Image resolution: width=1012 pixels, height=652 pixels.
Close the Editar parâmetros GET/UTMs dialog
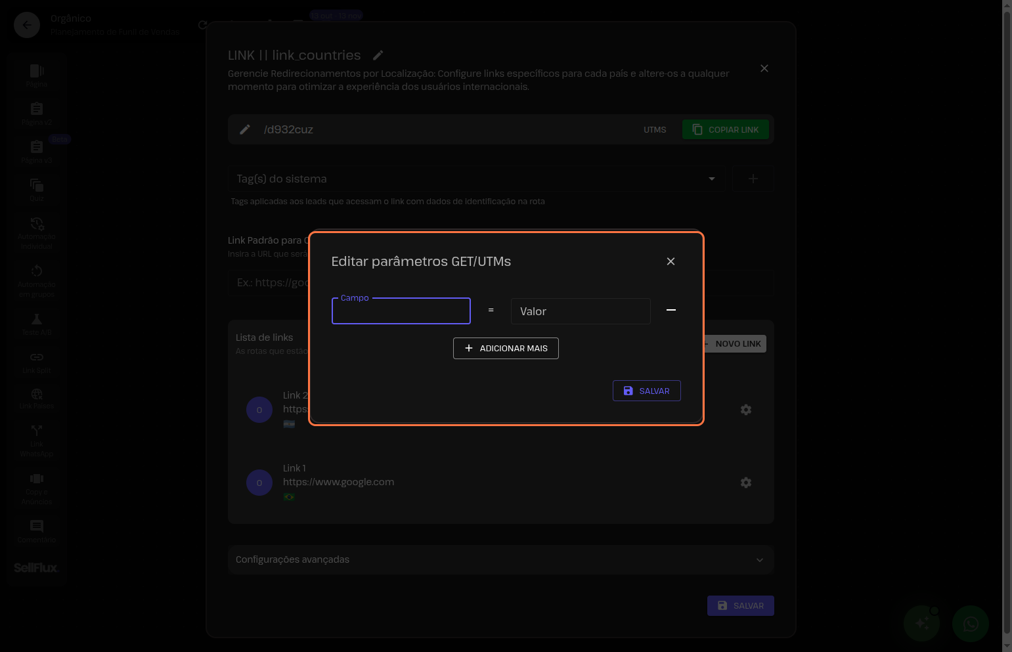[671, 261]
